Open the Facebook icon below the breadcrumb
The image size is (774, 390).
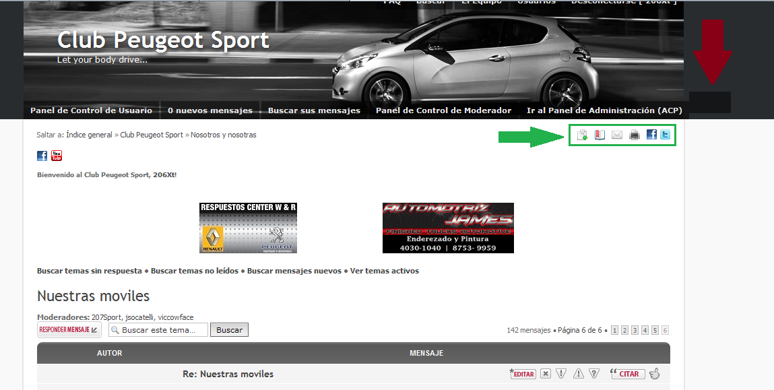pos(42,156)
